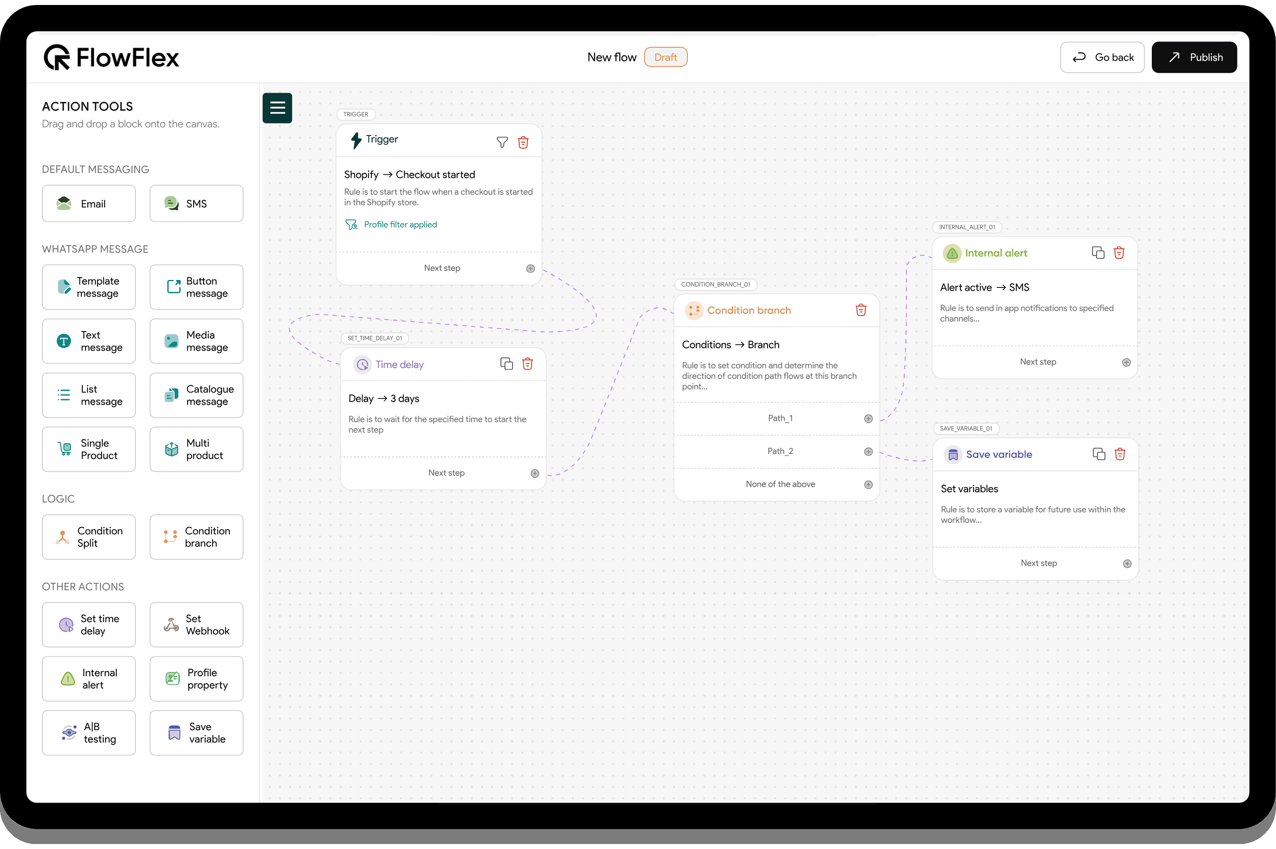1276x849 pixels.
Task: Click the Go back button top-right
Action: [1101, 57]
